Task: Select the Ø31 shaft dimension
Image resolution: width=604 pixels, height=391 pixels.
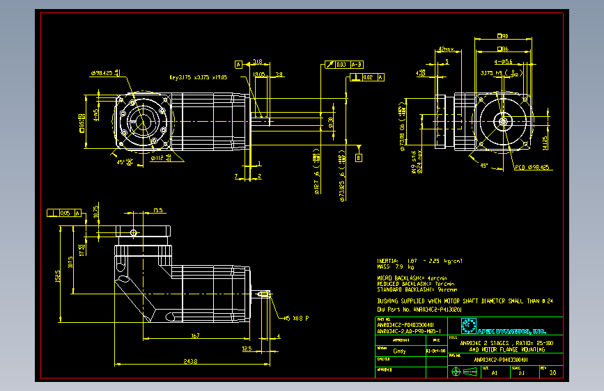Action: pos(331,122)
